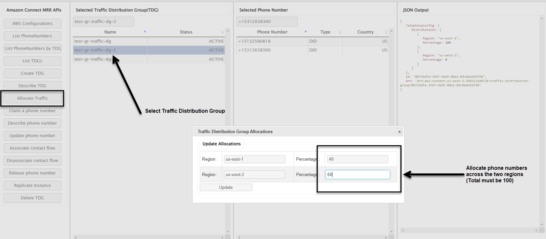546x239 pixels.
Task: Click the Id line in JSON Output
Action: (x=446, y=77)
